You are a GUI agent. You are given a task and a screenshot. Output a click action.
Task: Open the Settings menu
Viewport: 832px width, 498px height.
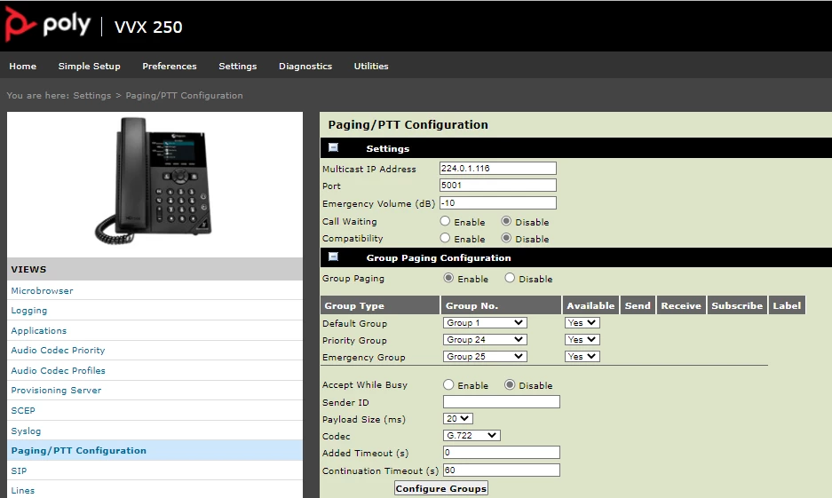(x=238, y=67)
